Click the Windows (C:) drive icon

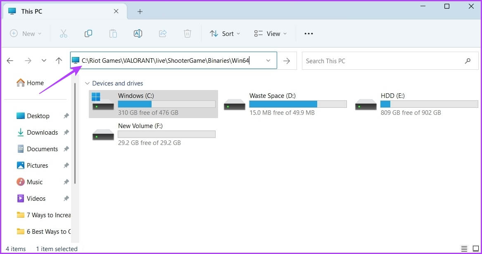coord(103,102)
